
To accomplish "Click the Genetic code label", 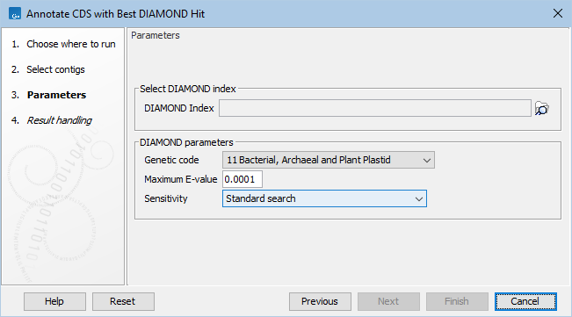I will (x=171, y=160).
